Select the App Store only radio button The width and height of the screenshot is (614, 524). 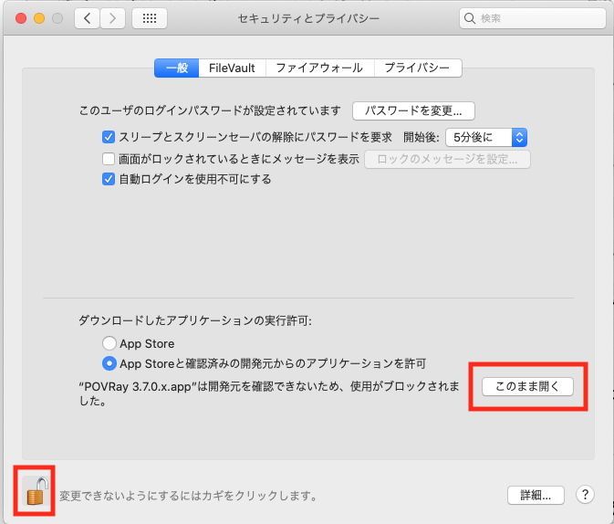(x=110, y=344)
